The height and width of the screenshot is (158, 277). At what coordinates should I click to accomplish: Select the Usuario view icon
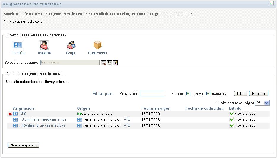tap(44, 45)
